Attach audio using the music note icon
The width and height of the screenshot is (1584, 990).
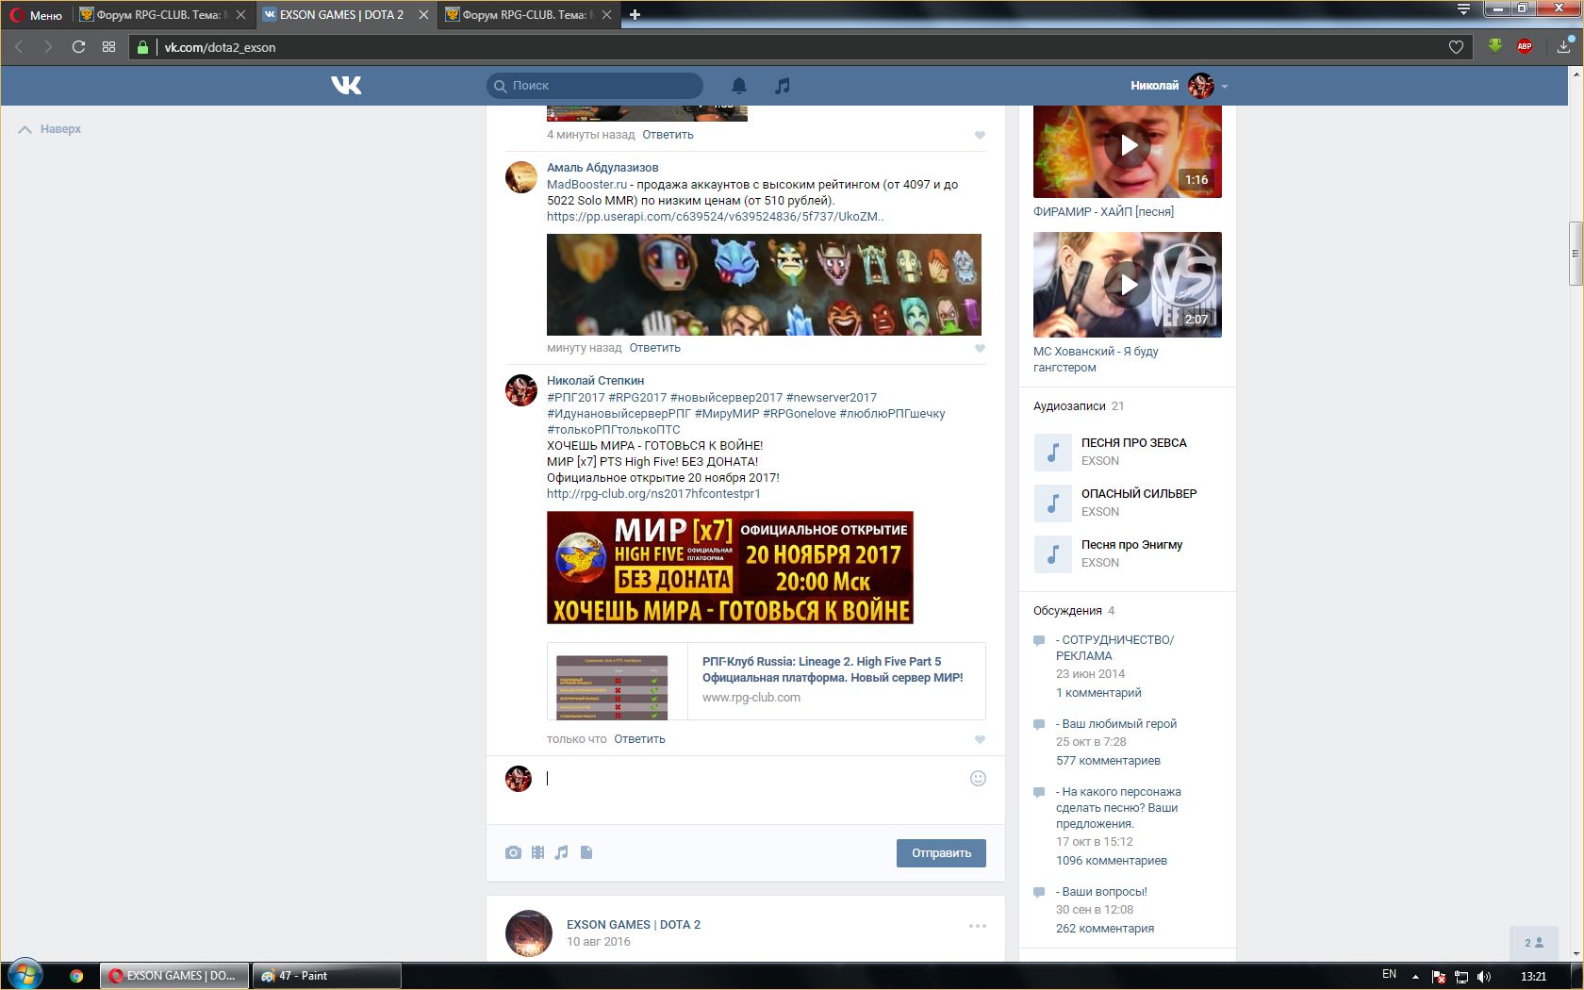pos(561,852)
